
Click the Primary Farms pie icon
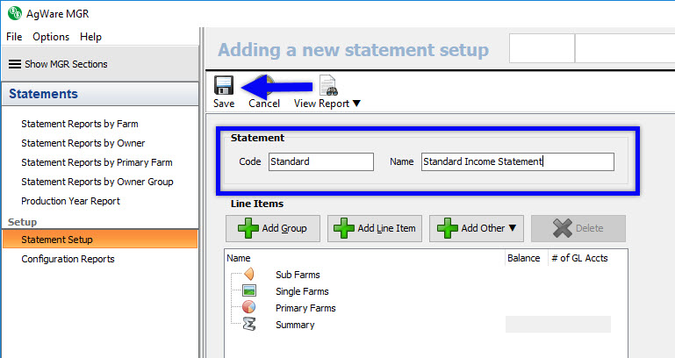pos(249,308)
